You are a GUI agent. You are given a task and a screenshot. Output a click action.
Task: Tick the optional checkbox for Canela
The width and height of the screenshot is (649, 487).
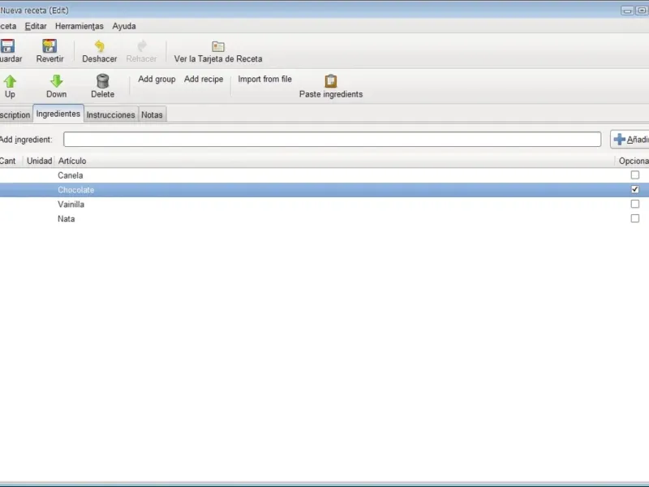click(634, 175)
